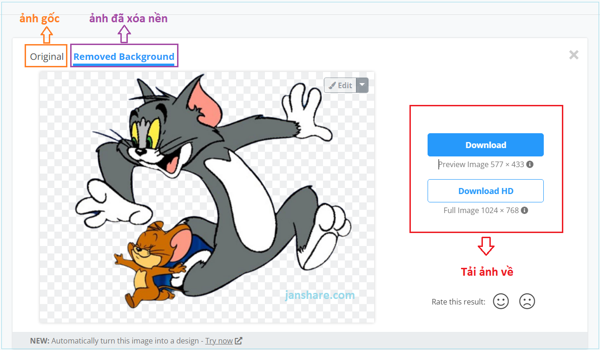Select the Removed Background tab
Screen dimensions: 600x350
(x=124, y=57)
